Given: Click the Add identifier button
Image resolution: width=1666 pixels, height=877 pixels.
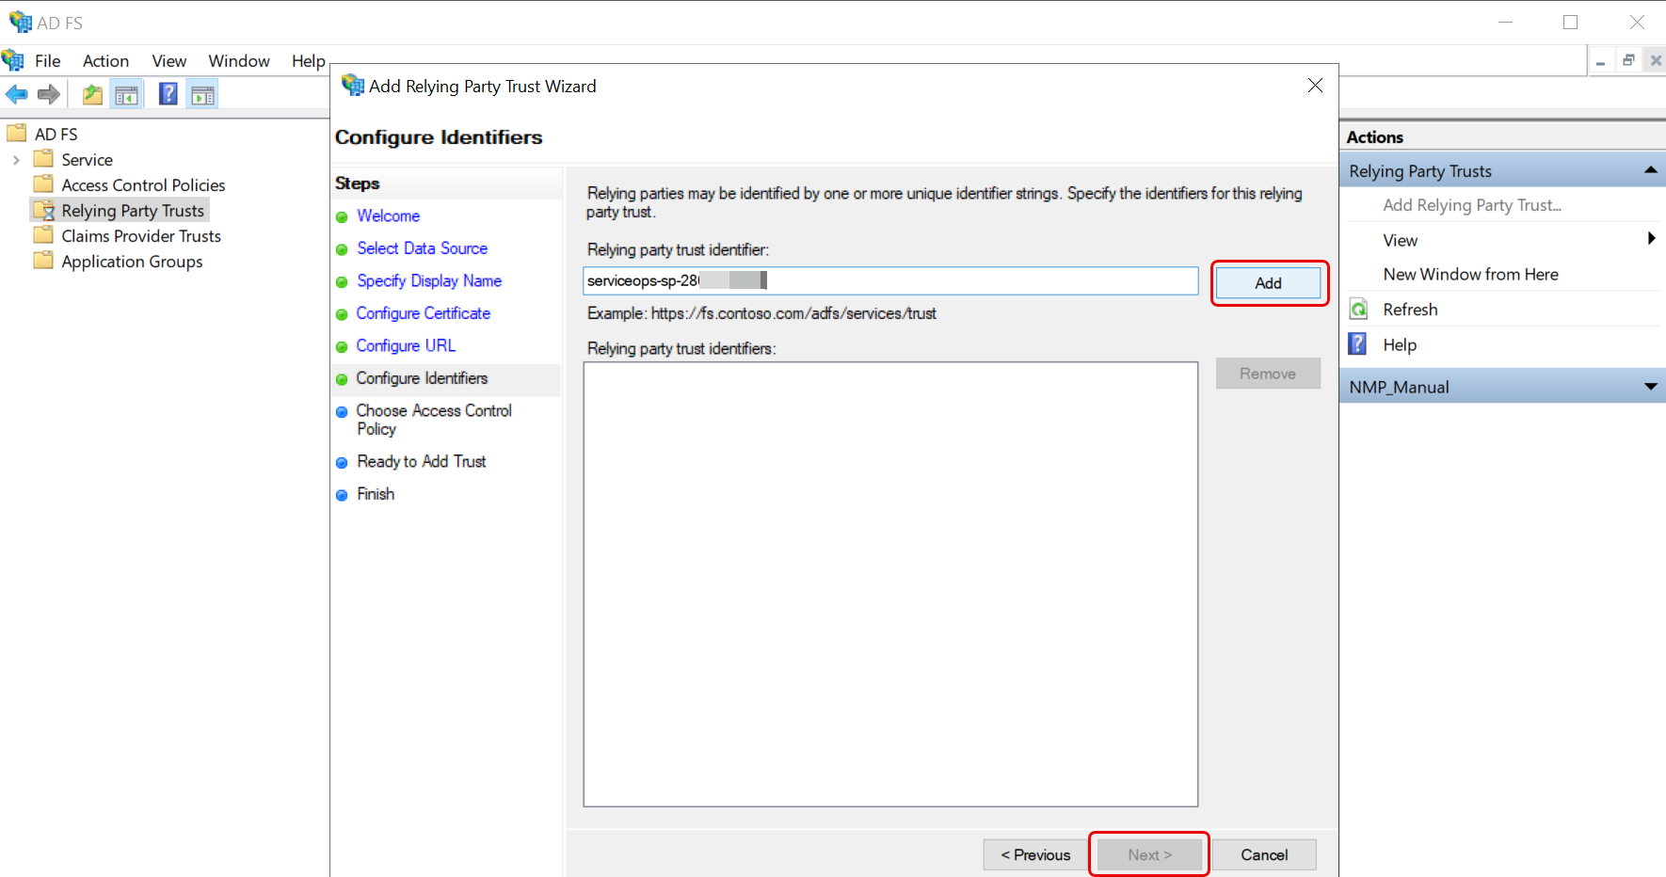Looking at the screenshot, I should point(1268,283).
